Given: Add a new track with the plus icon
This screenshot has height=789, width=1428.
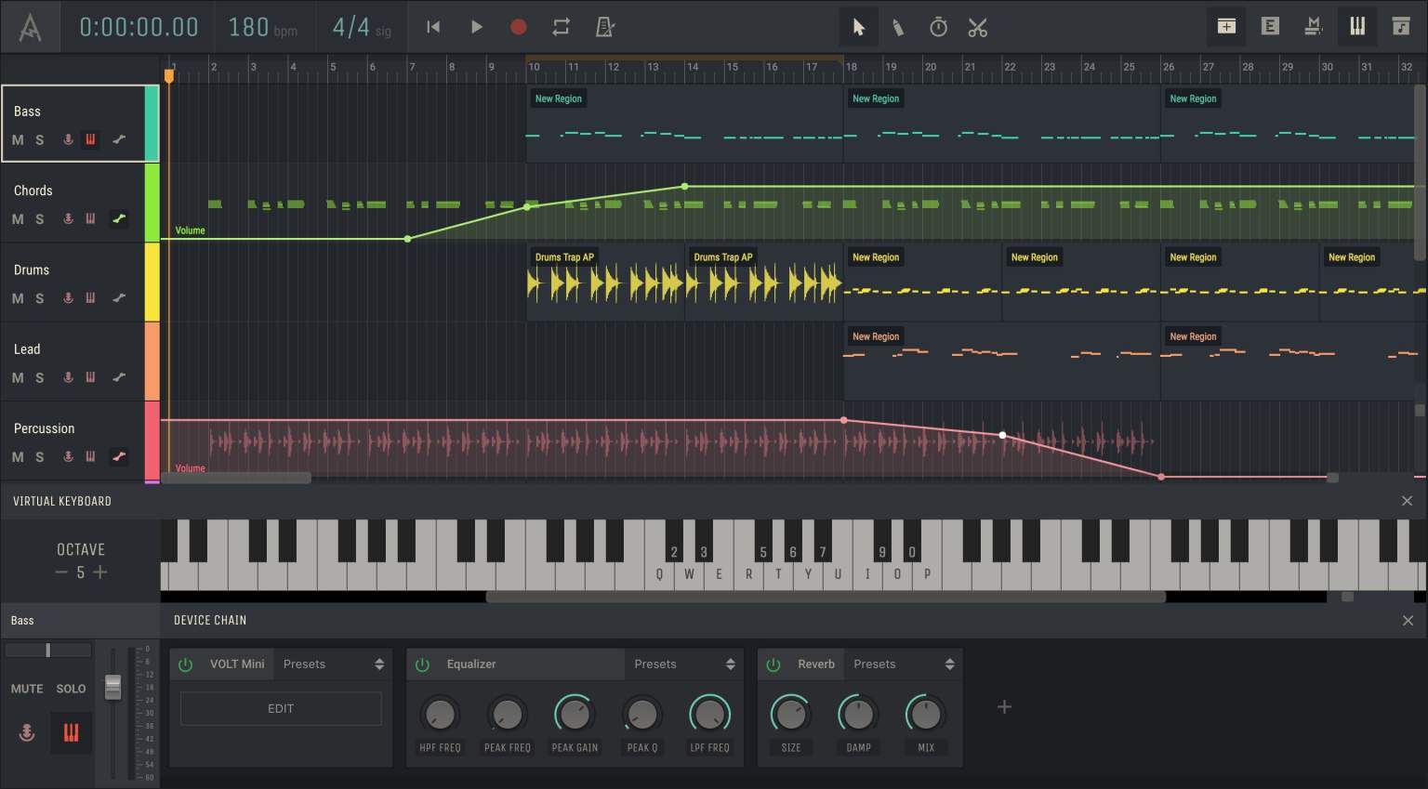Looking at the screenshot, I should 1226,27.
